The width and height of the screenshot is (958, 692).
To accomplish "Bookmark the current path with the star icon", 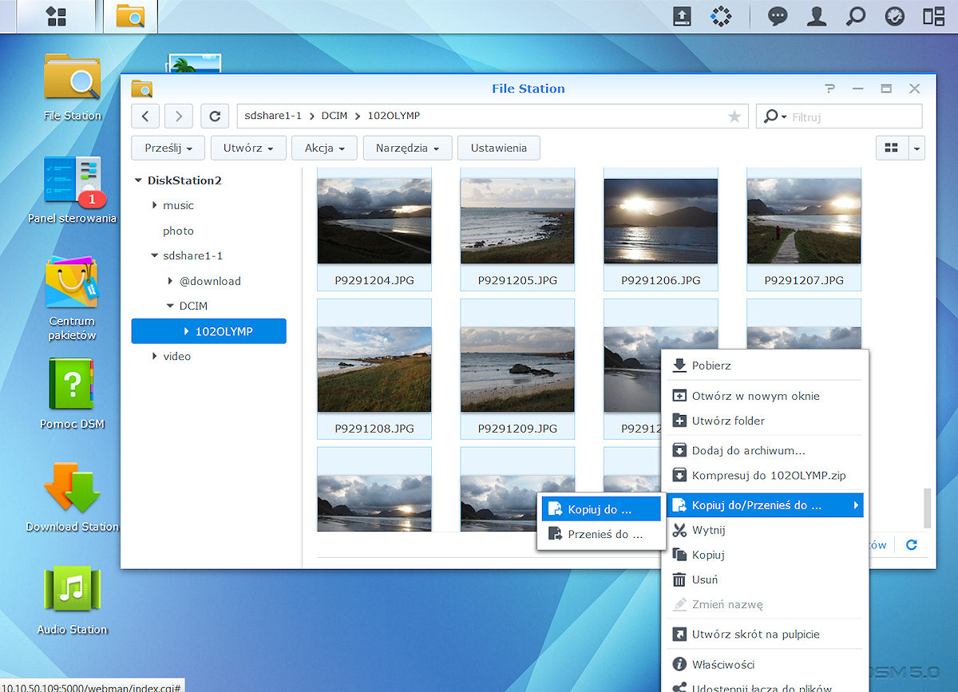I will [x=734, y=117].
